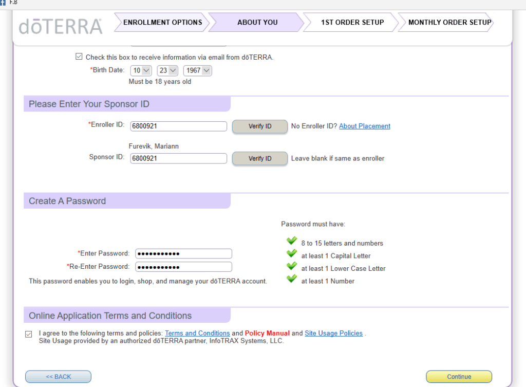This screenshot has width=526, height=387.
Task: Go to Monthly Order Setup step
Action: click(447, 22)
